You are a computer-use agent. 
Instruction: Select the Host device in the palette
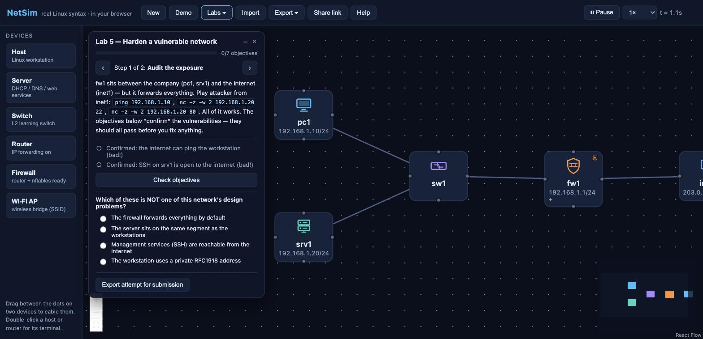[x=41, y=56]
